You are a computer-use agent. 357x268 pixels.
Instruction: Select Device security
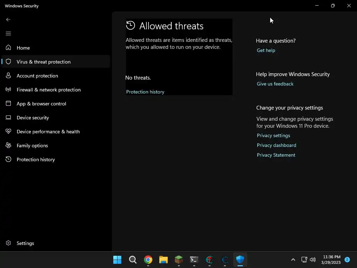pos(56,118)
